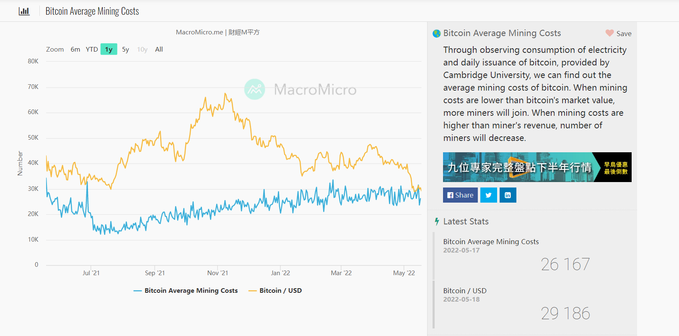Show All data range
679x336 pixels.
coord(159,49)
